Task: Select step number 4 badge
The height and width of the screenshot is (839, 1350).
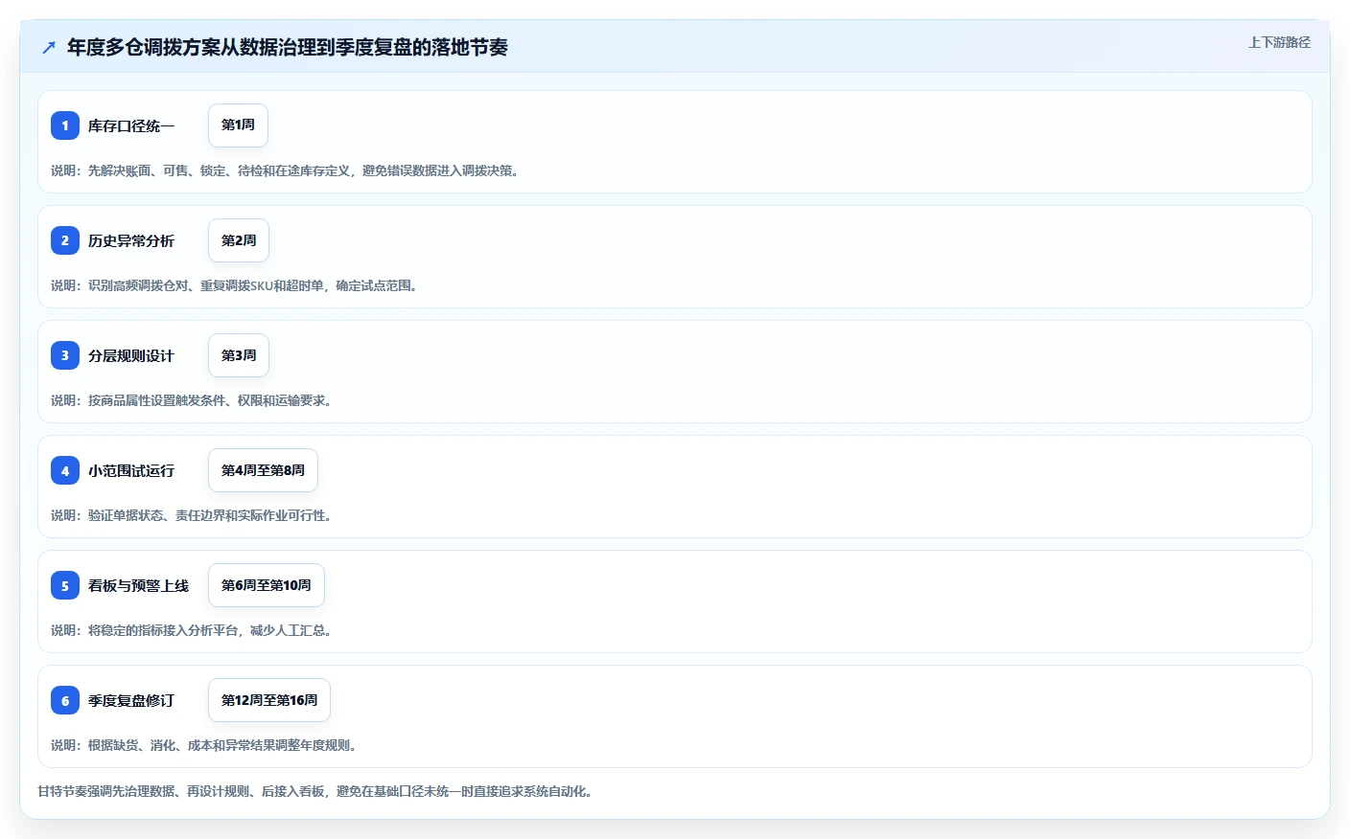Action: 65,470
